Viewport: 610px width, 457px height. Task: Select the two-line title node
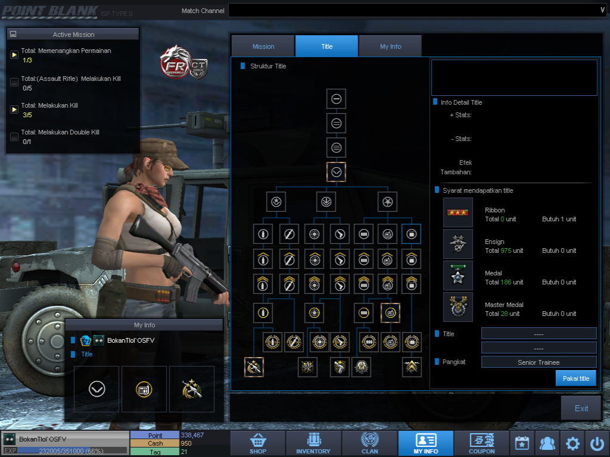point(336,123)
